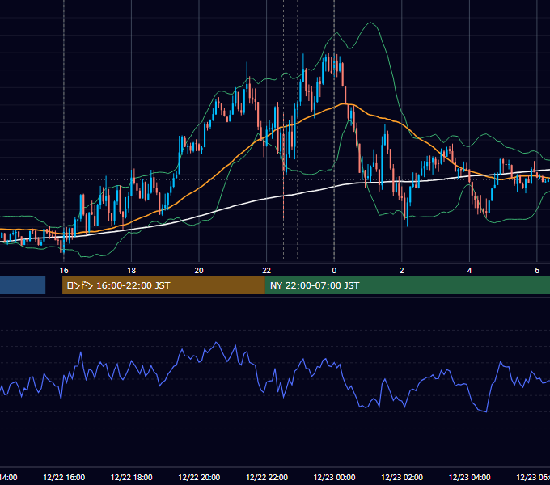Click the 18 hour label on the upper time axis
The image size is (550, 485).
point(131,271)
